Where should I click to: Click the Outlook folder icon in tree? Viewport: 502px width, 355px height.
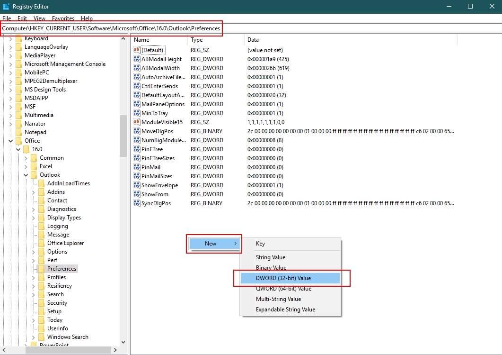click(34, 175)
